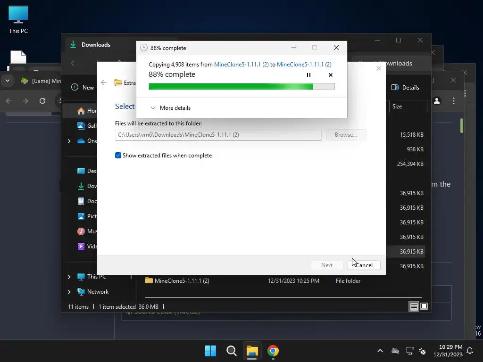Click the OneDrive tray icon
Viewport: 483px width, 362px height.
[x=395, y=351]
